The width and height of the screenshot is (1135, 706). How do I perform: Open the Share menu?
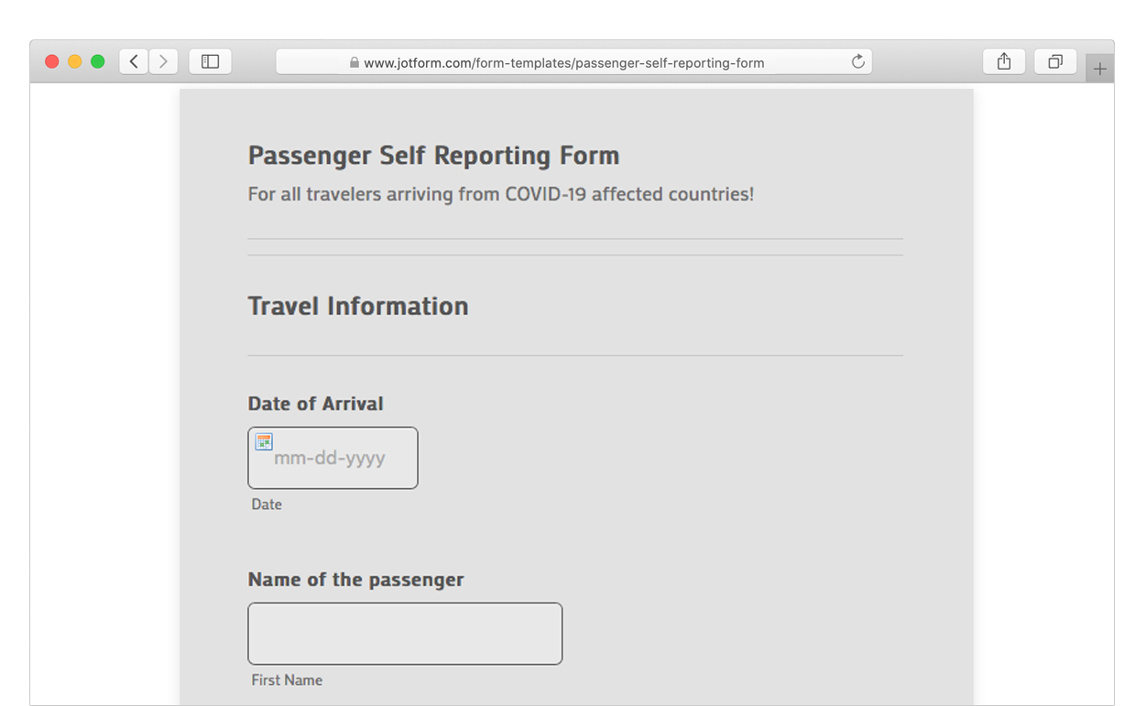(1004, 61)
